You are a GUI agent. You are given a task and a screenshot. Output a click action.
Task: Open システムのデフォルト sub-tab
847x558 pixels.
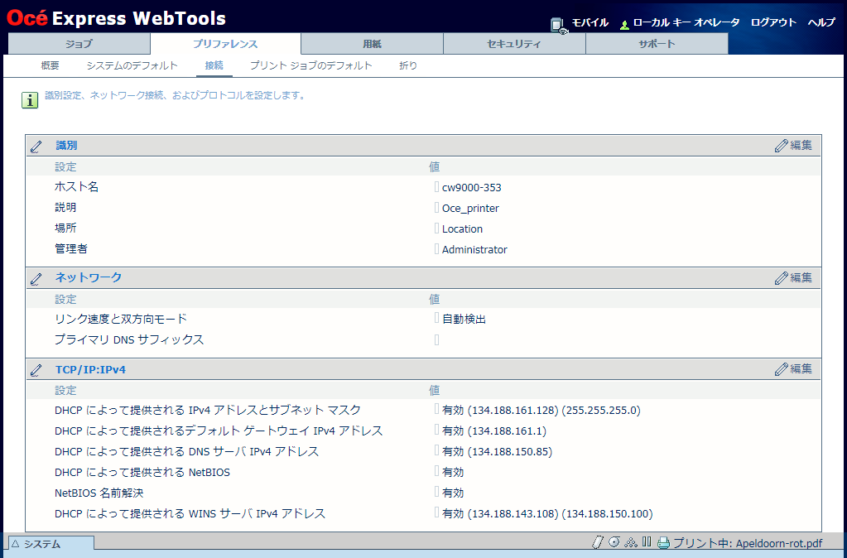point(132,65)
